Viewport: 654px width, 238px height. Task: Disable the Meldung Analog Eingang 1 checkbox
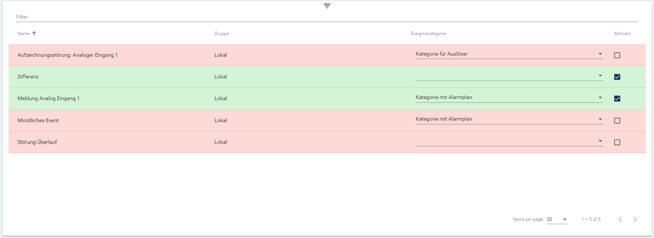pos(617,99)
